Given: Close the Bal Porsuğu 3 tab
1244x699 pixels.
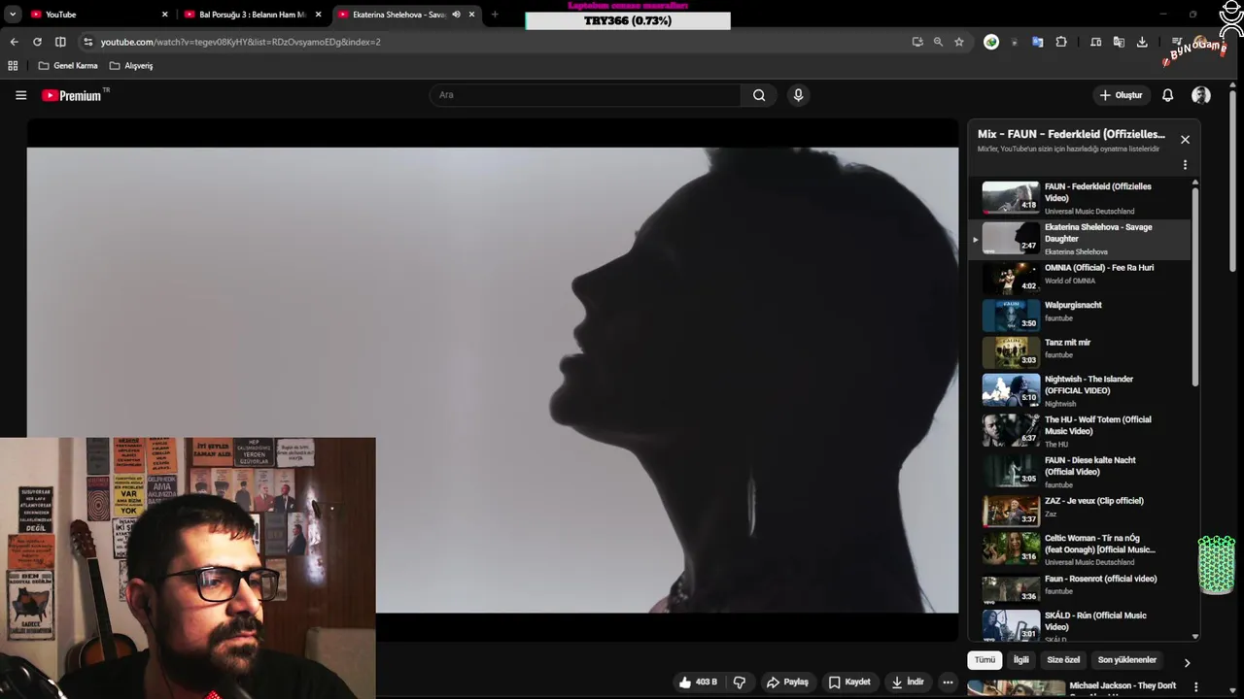Looking at the screenshot, I should pos(318,15).
